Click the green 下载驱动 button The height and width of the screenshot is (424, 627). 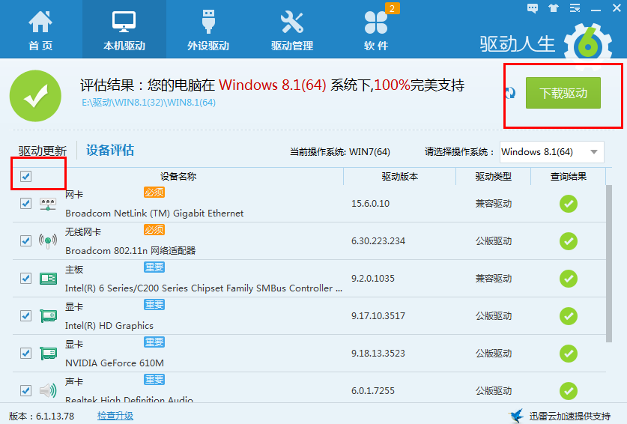click(563, 93)
